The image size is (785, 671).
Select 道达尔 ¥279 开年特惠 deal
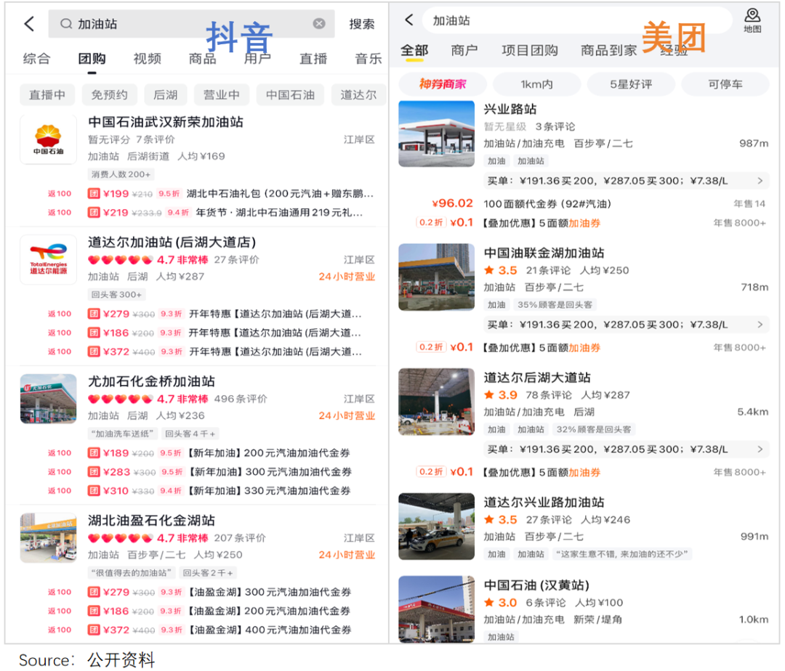(x=225, y=314)
